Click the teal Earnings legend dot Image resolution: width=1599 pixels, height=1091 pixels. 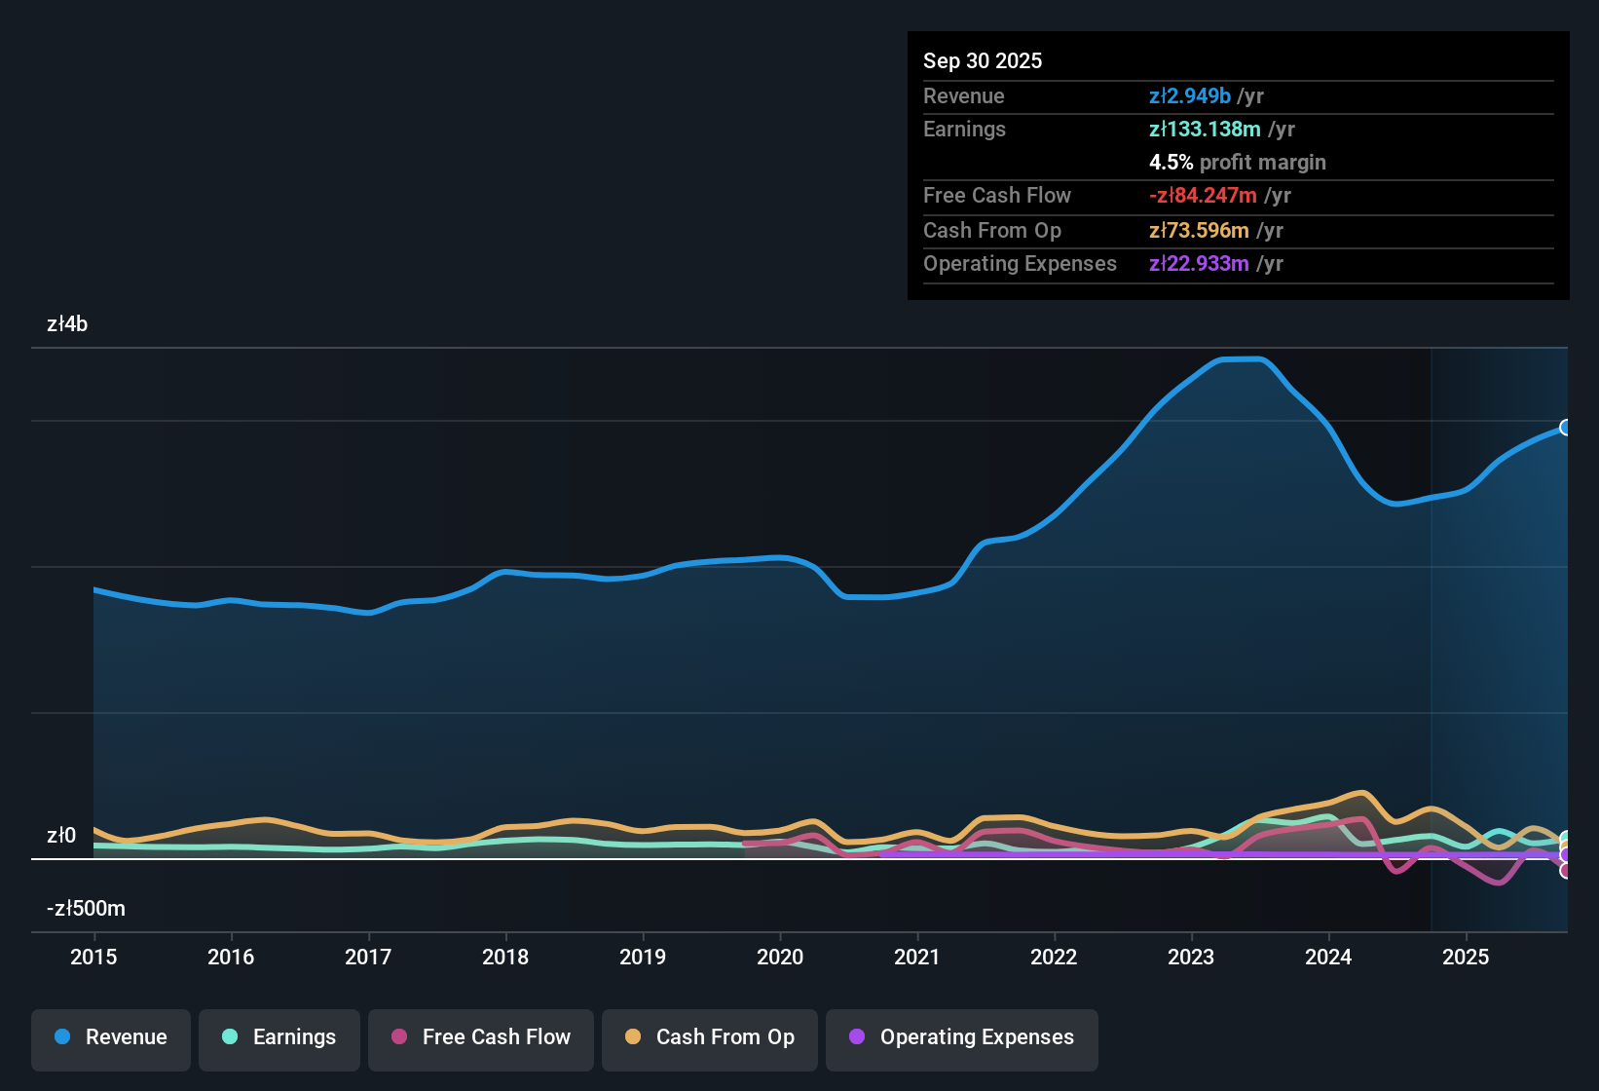[230, 1037]
